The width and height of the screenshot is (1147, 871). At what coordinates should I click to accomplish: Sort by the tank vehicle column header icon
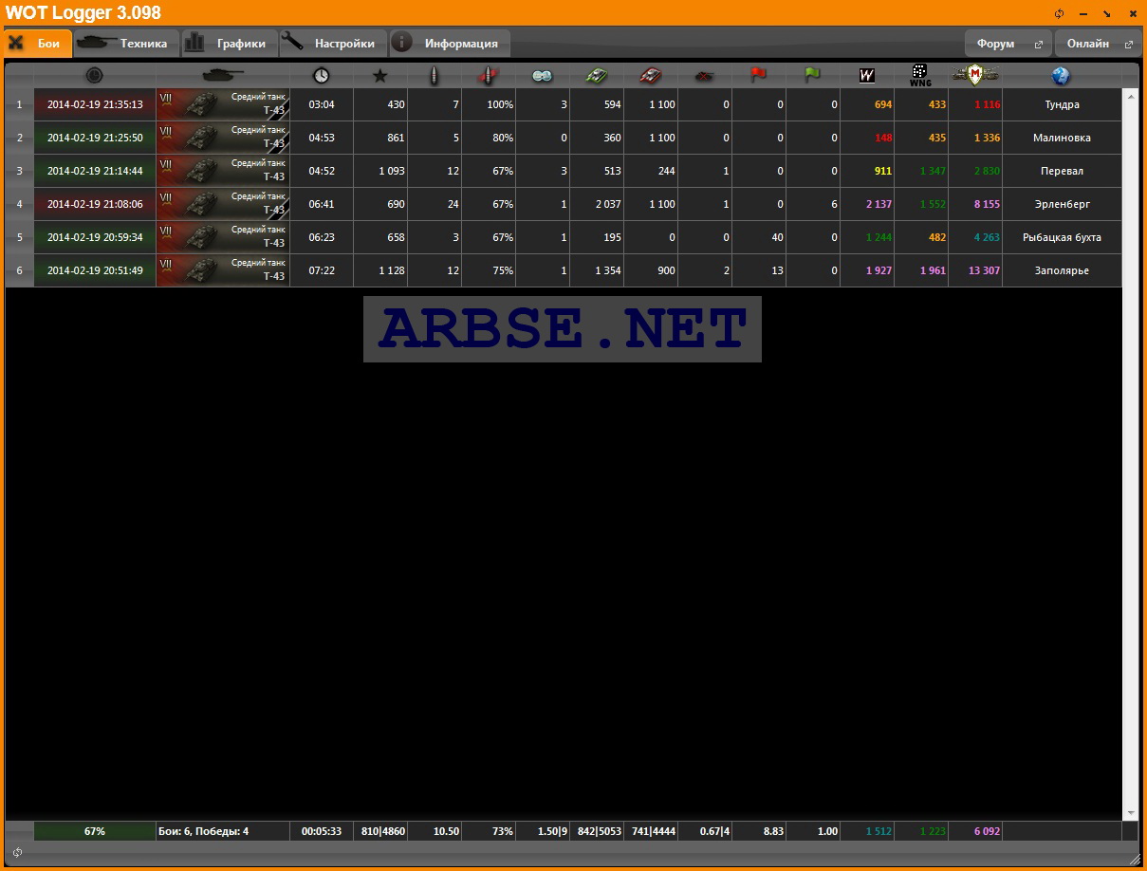pyautogui.click(x=223, y=75)
